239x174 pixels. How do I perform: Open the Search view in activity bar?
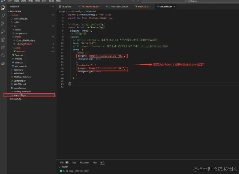click(3, 15)
